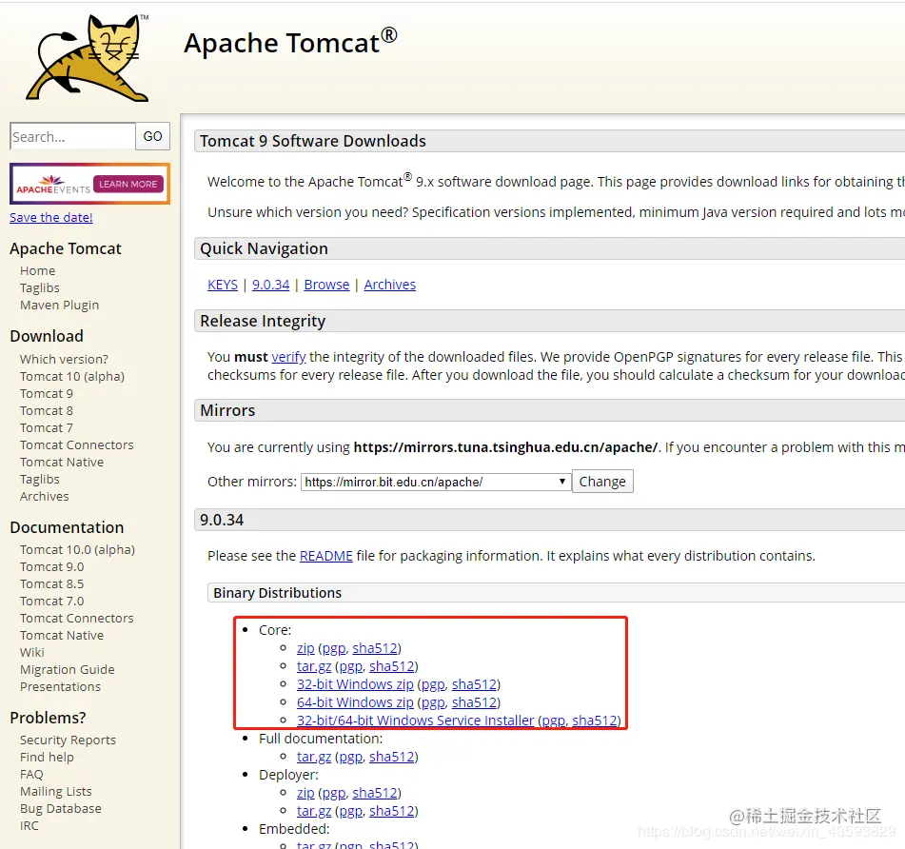Download the Core tar.gz distribution
905x849 pixels.
point(314,666)
